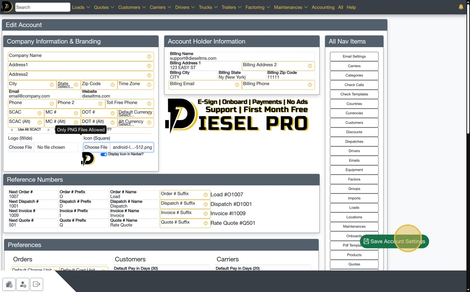Screen dimensions: 470x292
Task: Click warning icon in SCAC (Alt) field
Action: pos(39,123)
